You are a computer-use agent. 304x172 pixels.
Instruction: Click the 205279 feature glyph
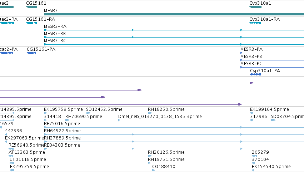254,156
